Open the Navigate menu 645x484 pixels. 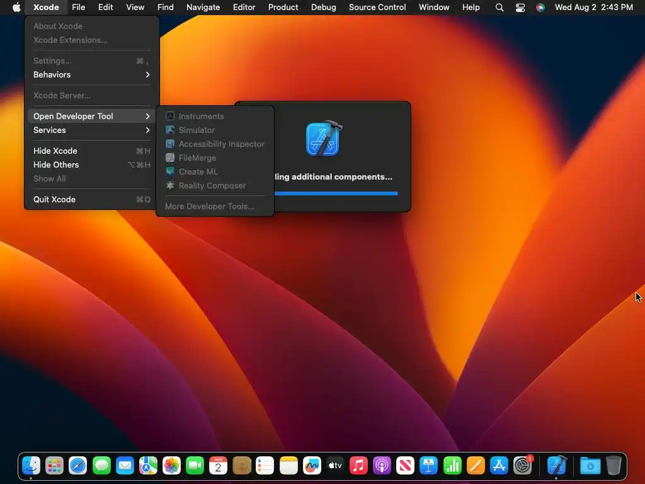pyautogui.click(x=203, y=8)
